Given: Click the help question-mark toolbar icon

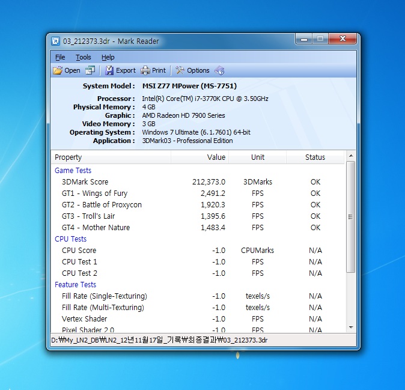Looking at the screenshot, I should click(x=219, y=70).
